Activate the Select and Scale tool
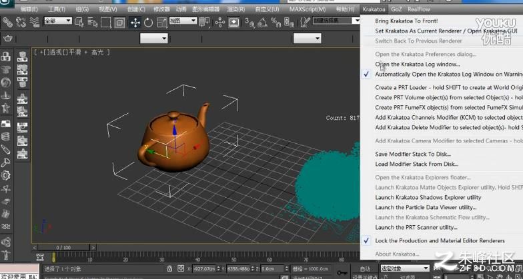Screen dimensions: 523x279 tap(162, 23)
